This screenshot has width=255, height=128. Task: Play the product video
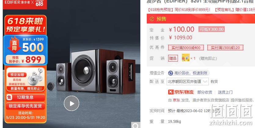(72, 103)
